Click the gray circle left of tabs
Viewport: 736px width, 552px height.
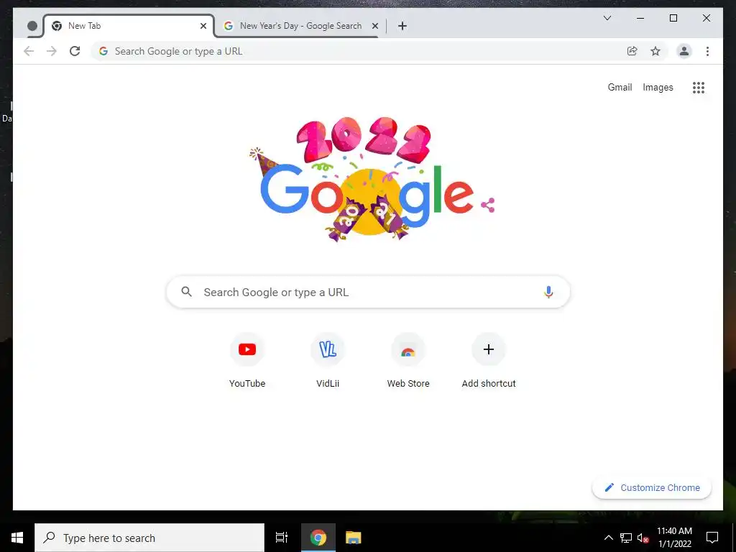32,26
